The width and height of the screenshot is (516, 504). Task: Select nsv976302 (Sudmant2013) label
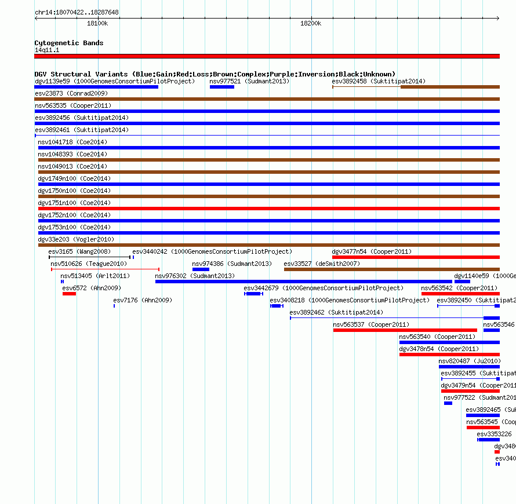point(195,276)
